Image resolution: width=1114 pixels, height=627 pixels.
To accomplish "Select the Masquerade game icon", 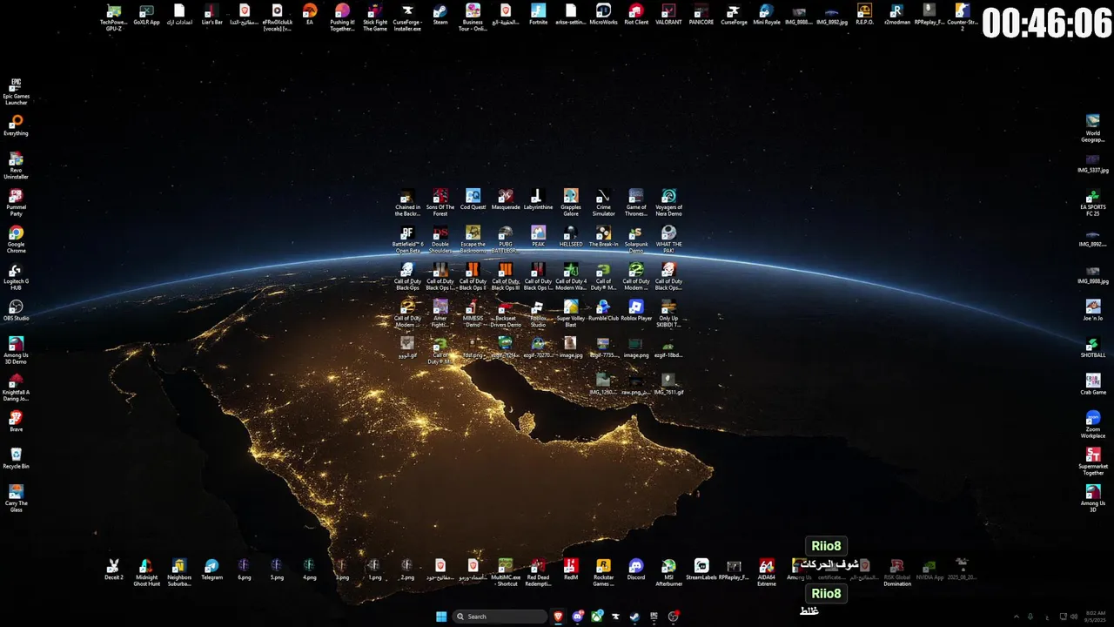I will (x=506, y=200).
